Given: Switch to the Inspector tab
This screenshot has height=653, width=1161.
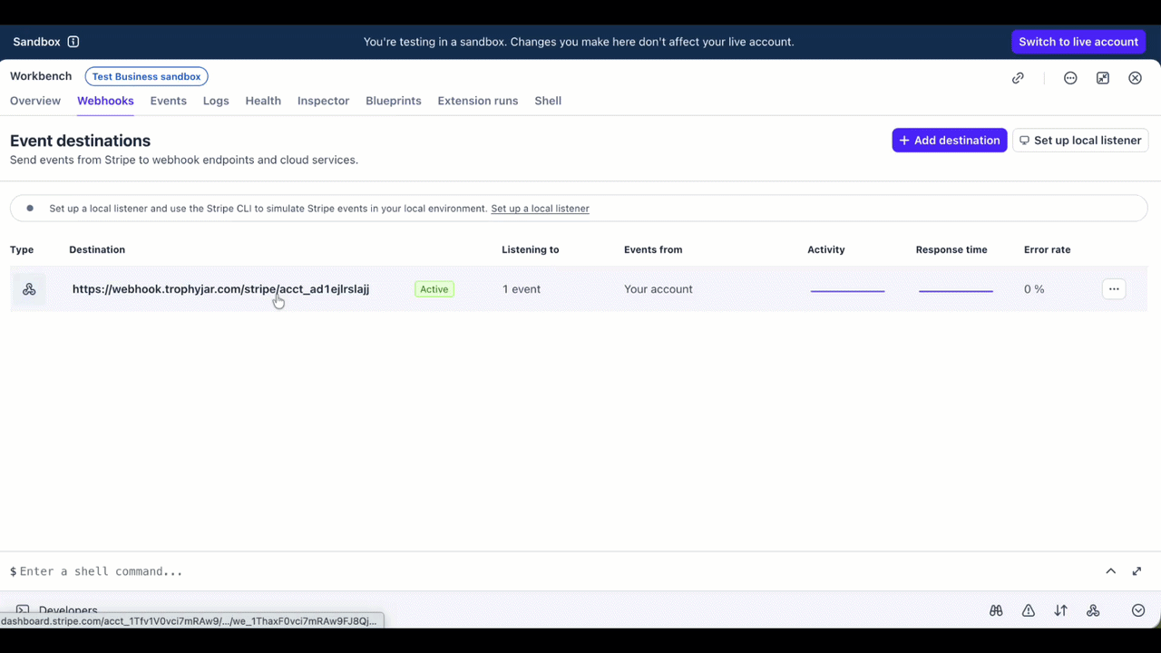Looking at the screenshot, I should pyautogui.click(x=323, y=101).
